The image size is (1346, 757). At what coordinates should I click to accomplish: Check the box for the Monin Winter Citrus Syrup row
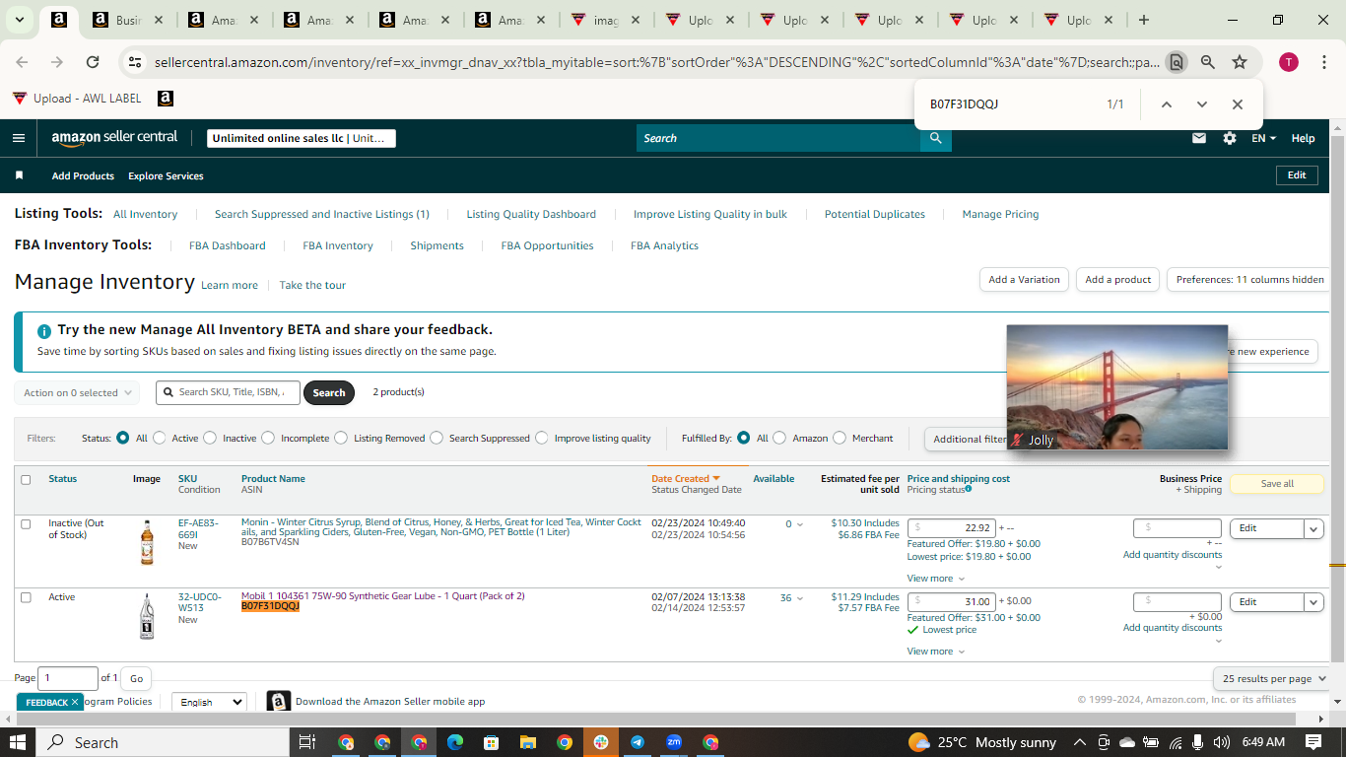pos(26,524)
